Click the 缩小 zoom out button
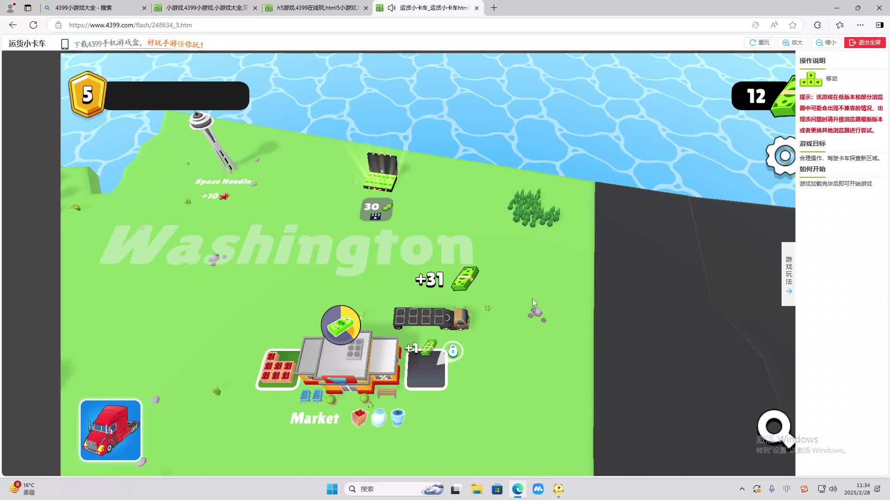This screenshot has height=500, width=890. click(x=826, y=43)
